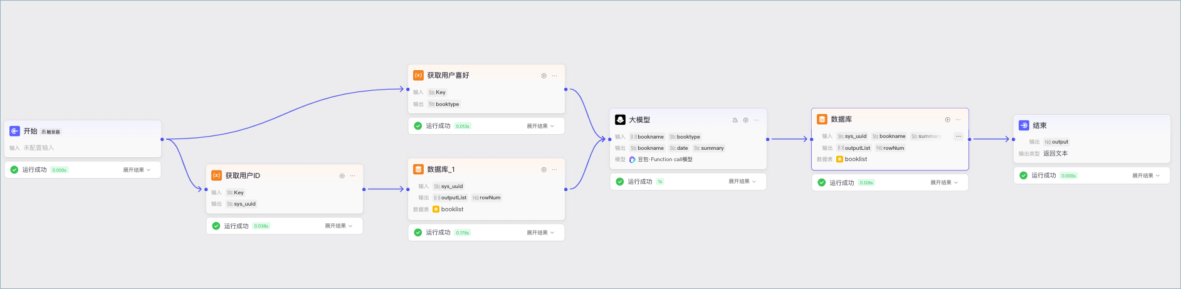Click the 获取用户喜好 variable node icon
1181x289 pixels.
[418, 75]
